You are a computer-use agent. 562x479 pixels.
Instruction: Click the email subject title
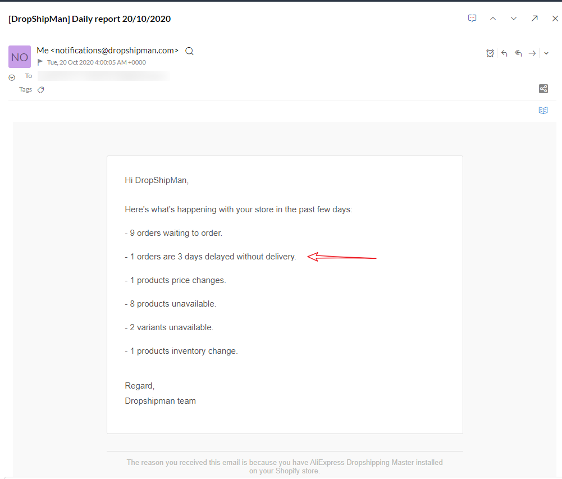(x=89, y=19)
